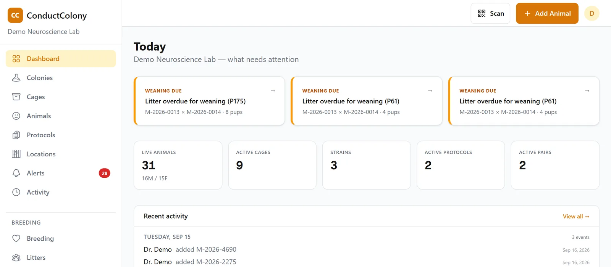Click the 'TUESDAY, SEP 15' date heading
Viewport: 611px width, 267px height.
(x=167, y=237)
